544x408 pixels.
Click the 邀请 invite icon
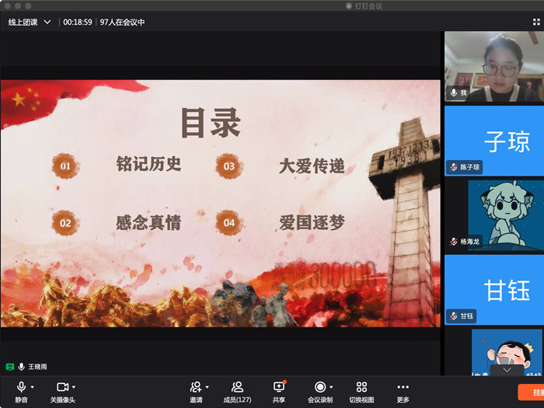(x=196, y=387)
